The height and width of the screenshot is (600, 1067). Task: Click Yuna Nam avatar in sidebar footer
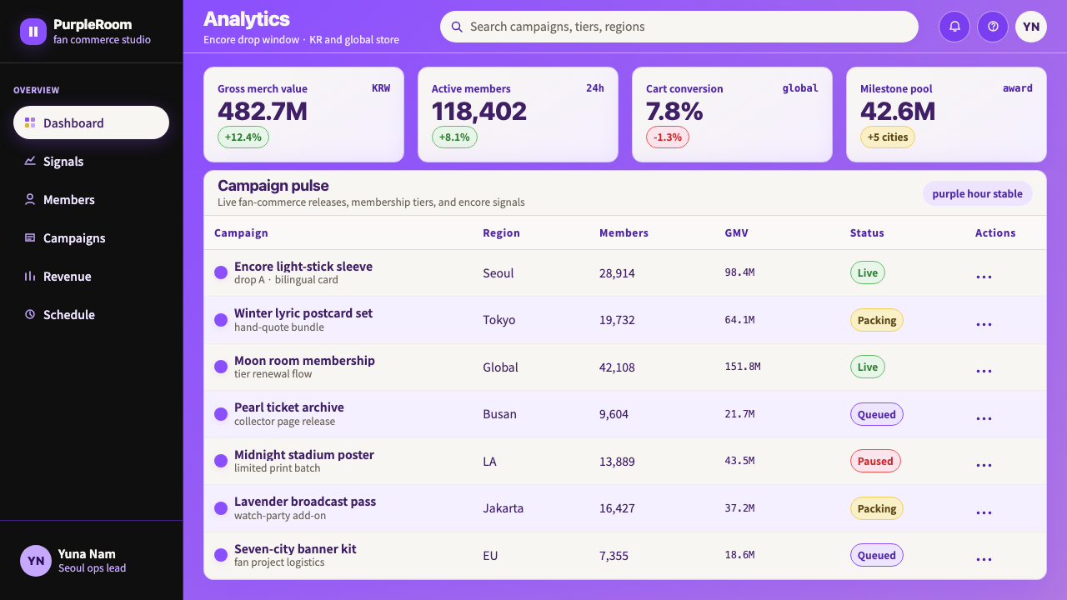[36, 561]
